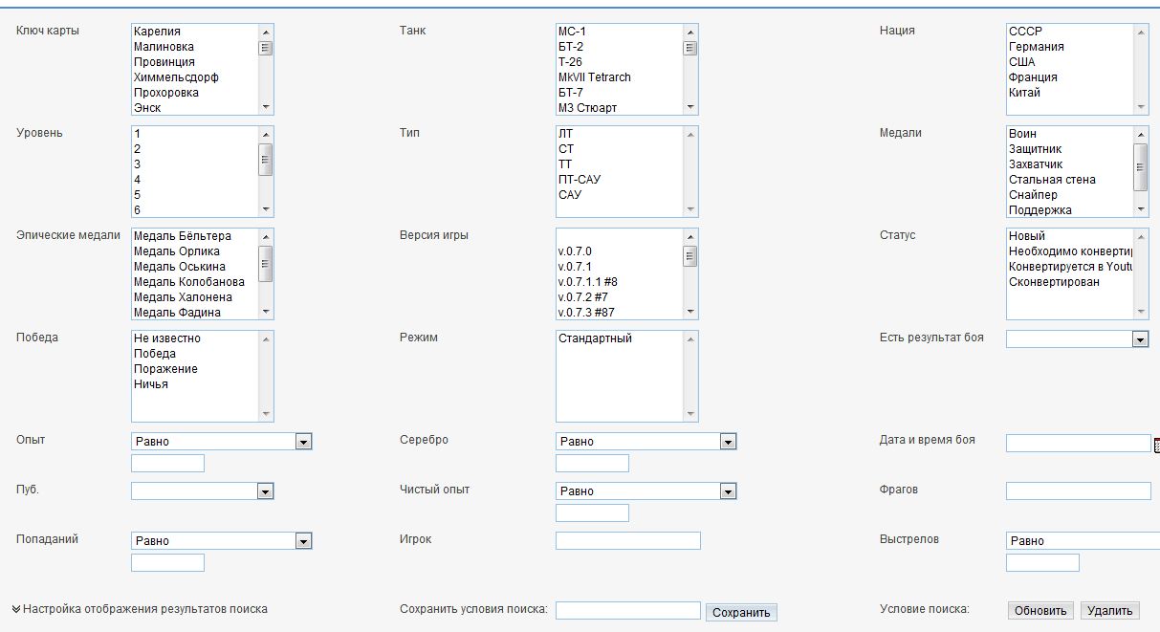The image size is (1160, 632).
Task: Select Снайпер in the Медали list
Action: 1033,195
